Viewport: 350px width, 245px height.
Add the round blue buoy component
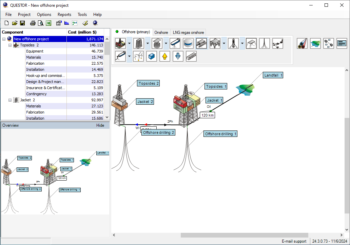point(188,43)
